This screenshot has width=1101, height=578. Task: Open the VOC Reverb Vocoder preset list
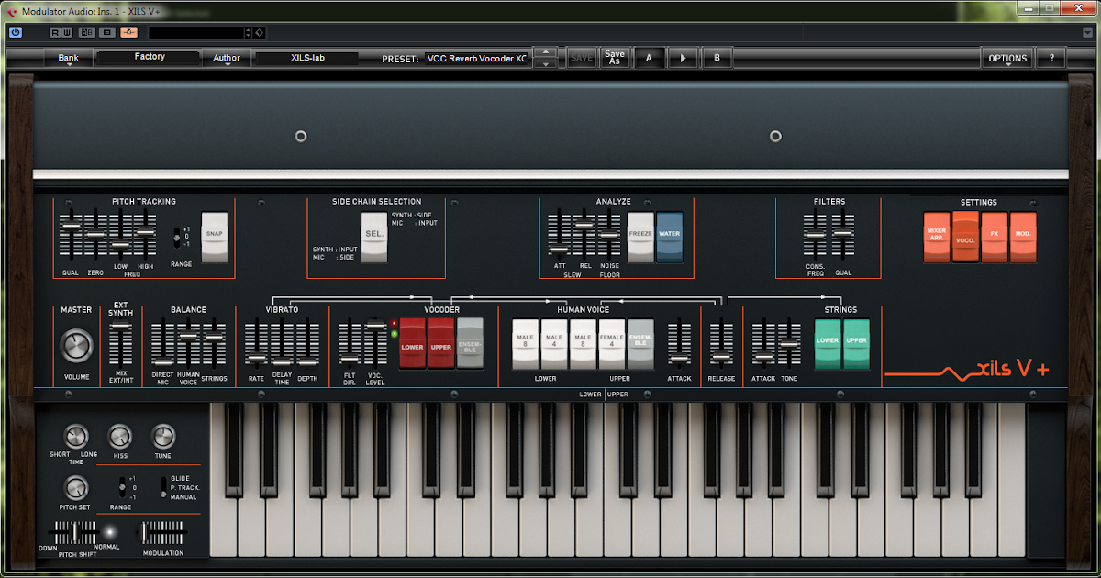tap(476, 58)
